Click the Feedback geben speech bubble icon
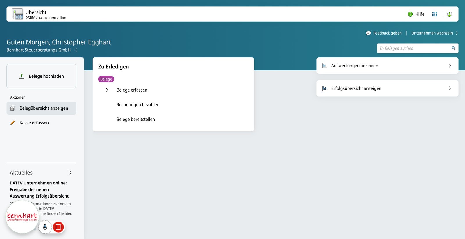The image size is (465, 239). click(x=369, y=33)
